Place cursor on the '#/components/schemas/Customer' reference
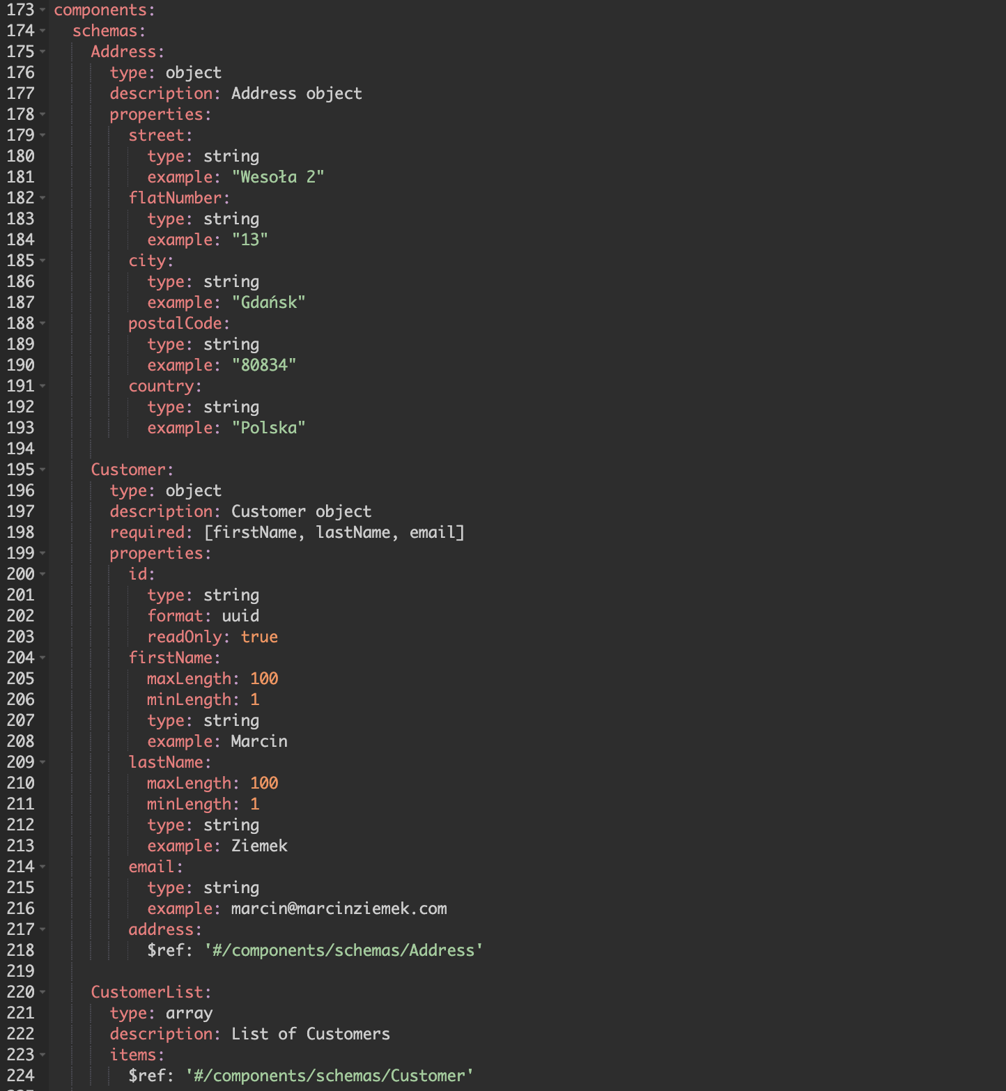The width and height of the screenshot is (1006, 1091). pyautogui.click(x=330, y=1076)
